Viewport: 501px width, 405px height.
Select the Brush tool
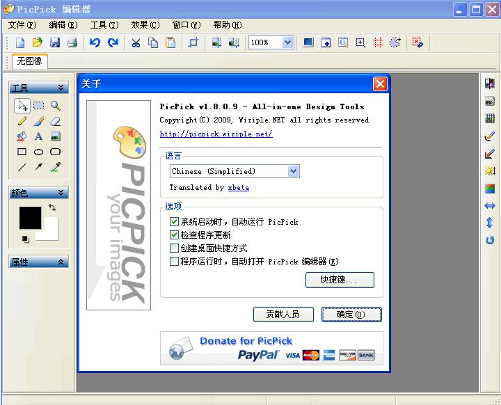[x=39, y=121]
